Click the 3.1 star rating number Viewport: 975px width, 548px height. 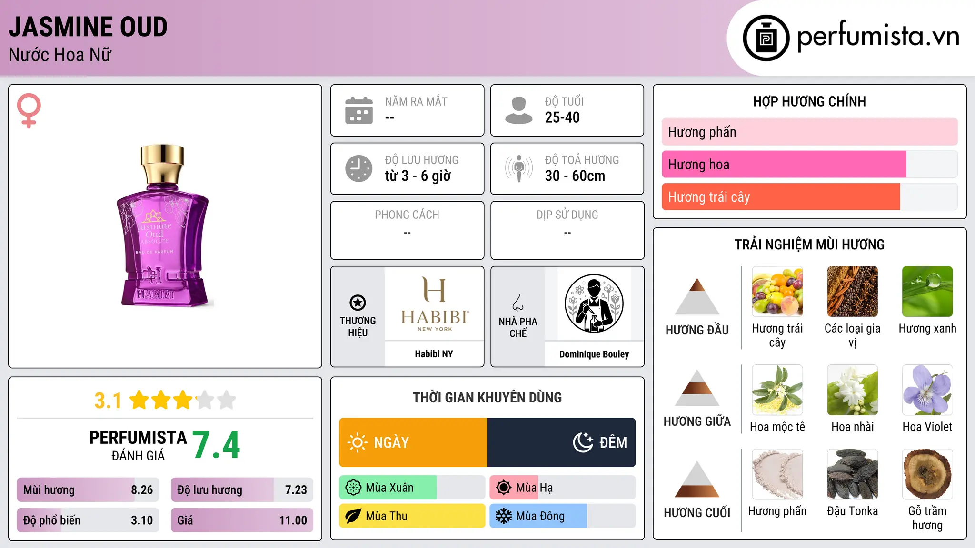pos(108,401)
